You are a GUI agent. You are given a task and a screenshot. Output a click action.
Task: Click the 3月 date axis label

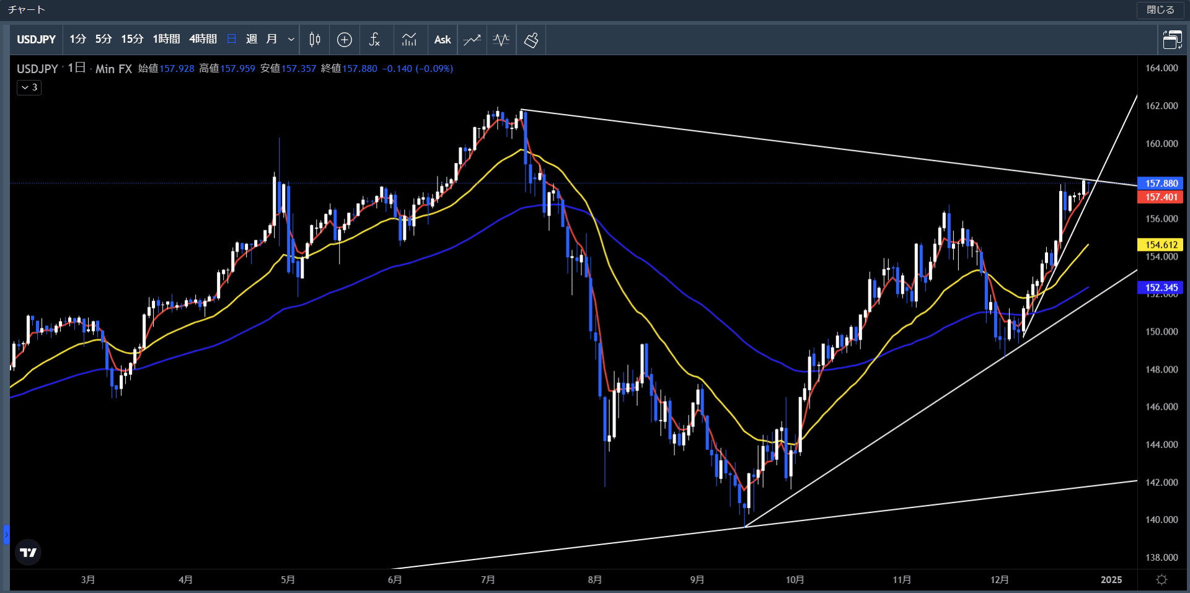(x=88, y=579)
